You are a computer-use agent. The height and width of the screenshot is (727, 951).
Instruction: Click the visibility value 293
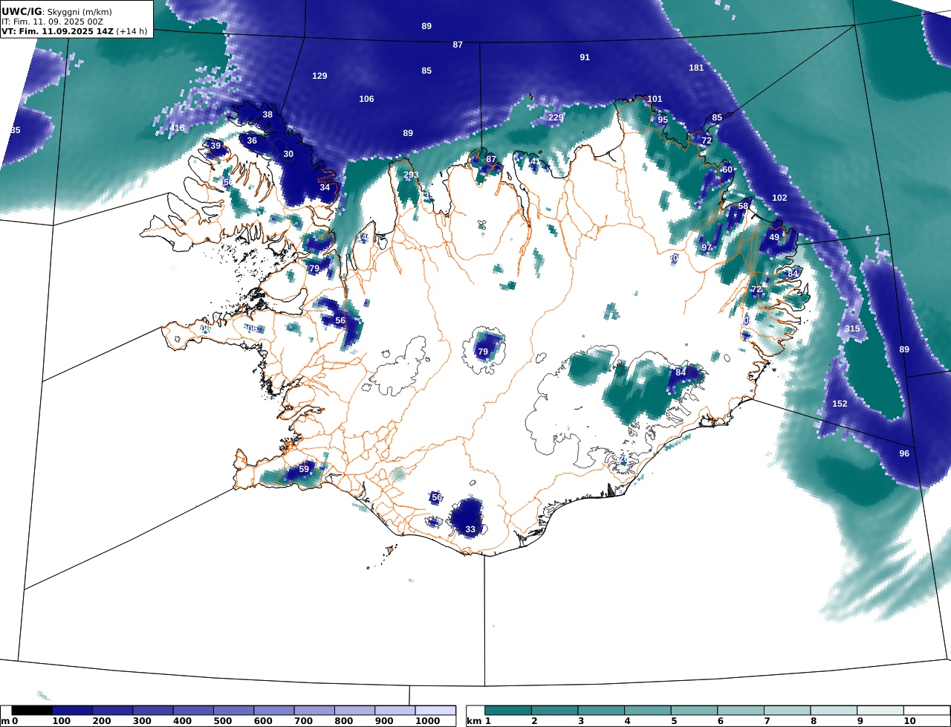pos(411,175)
